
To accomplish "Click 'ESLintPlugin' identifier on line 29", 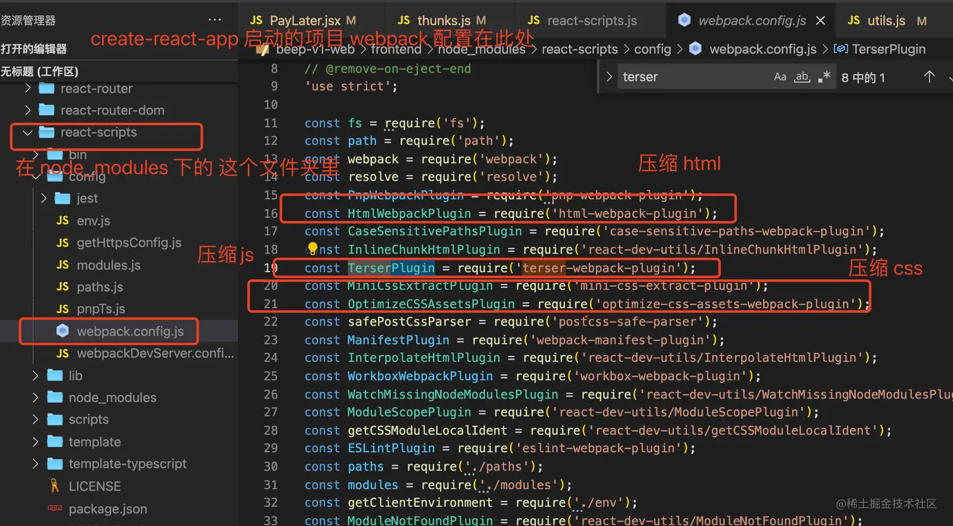I will click(391, 449).
